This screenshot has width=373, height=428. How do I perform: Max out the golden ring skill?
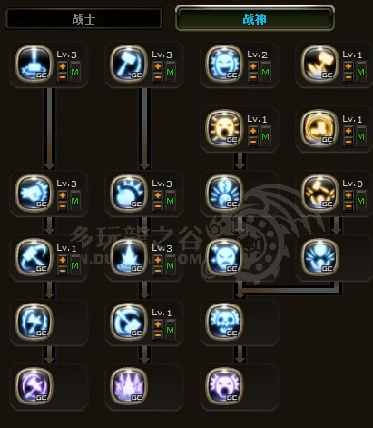pyautogui.click(x=361, y=136)
